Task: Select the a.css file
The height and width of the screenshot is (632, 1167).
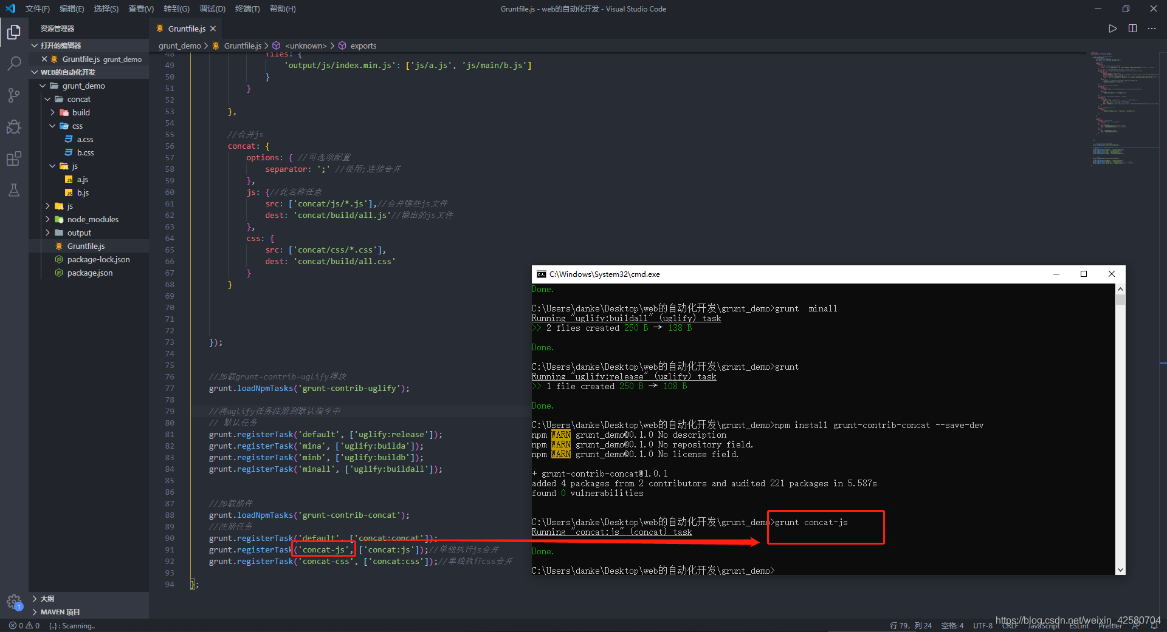Action: (85, 139)
